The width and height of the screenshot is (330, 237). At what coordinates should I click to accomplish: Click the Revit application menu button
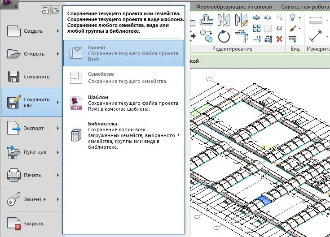tap(9, 4)
